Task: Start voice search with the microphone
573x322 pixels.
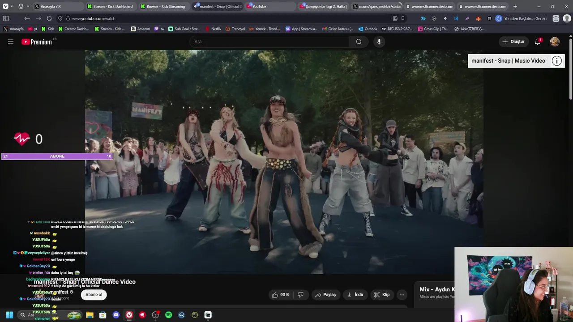Action: [x=379, y=42]
